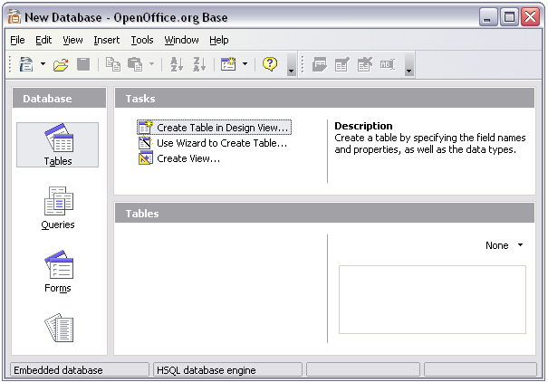Viewport: 548px width, 382px height.
Task: Open the Tools menu
Action: [142, 40]
